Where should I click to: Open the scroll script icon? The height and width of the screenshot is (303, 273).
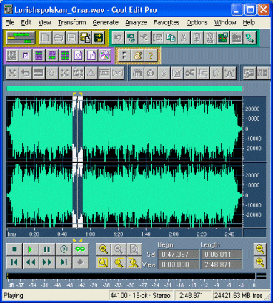(137, 56)
